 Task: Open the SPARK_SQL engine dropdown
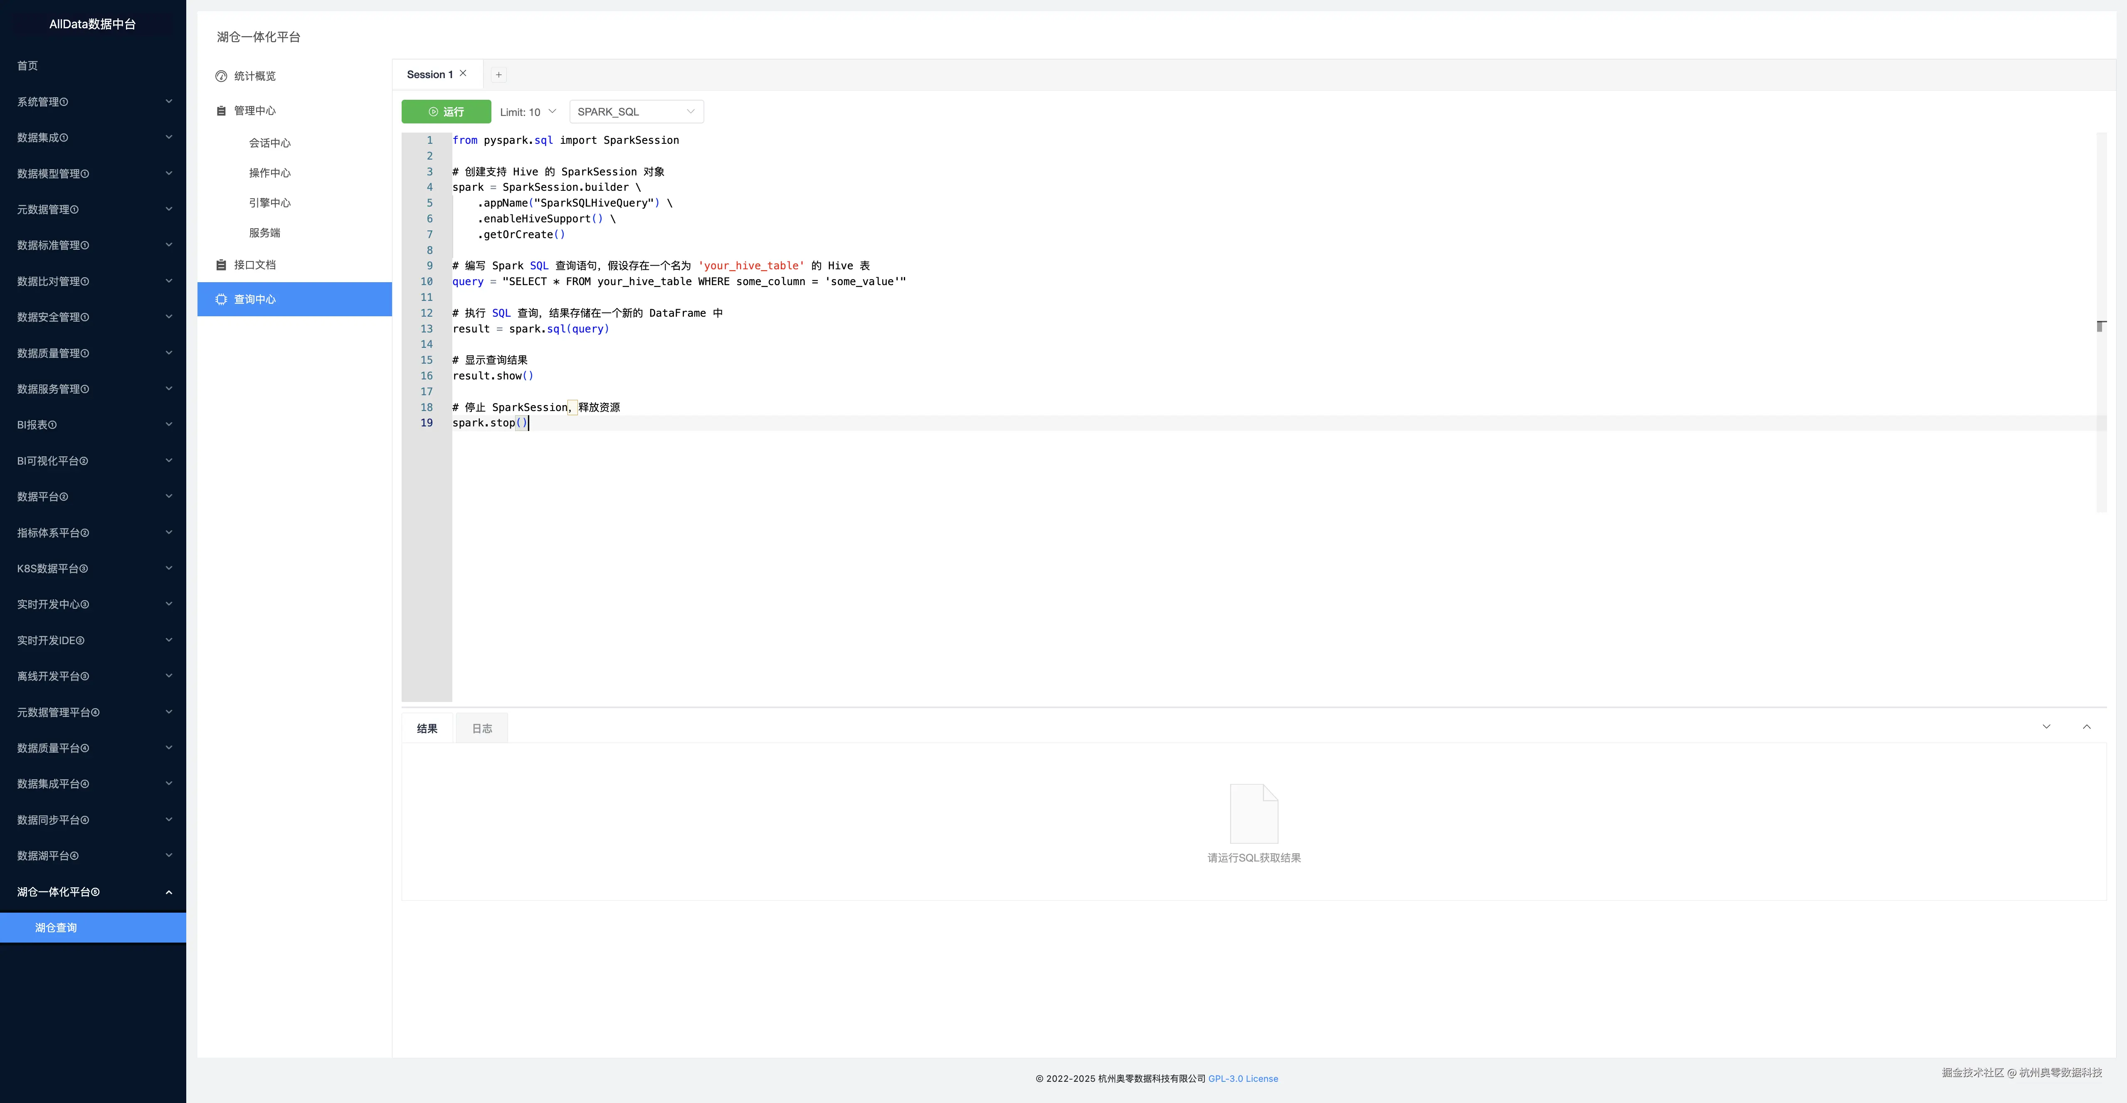click(x=636, y=111)
